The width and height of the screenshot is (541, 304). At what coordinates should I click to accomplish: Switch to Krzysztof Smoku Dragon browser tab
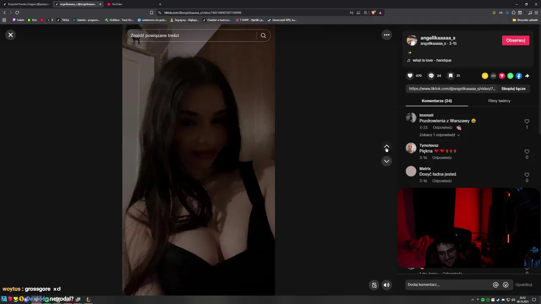[26, 4]
